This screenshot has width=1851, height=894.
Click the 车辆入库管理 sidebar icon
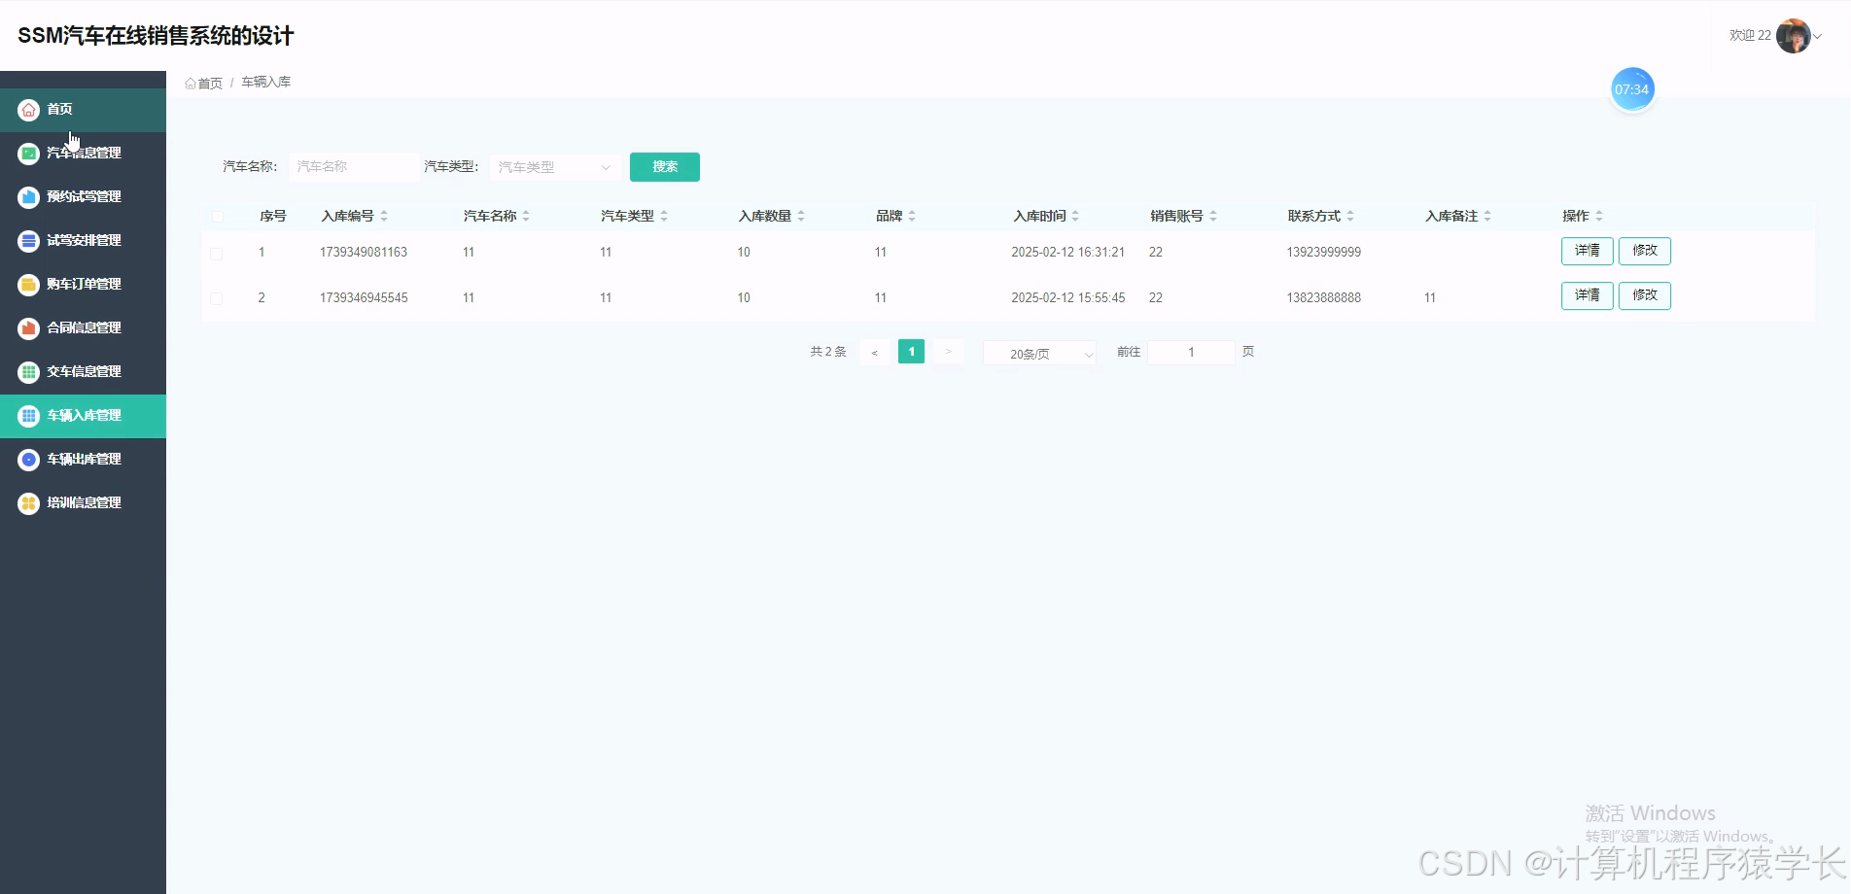(29, 416)
